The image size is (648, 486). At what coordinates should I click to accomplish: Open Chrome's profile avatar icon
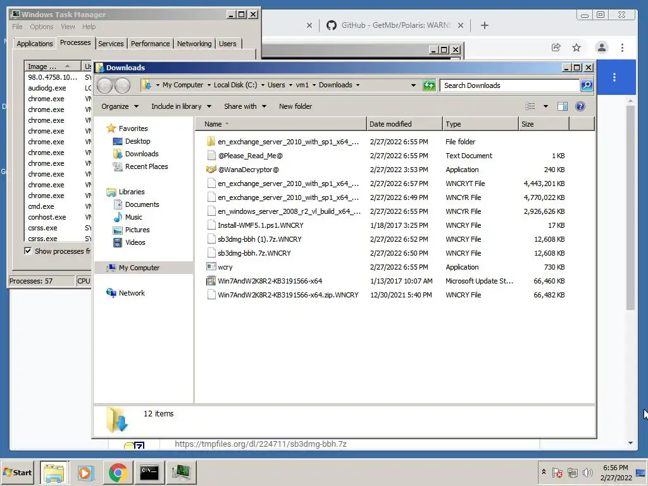point(602,47)
